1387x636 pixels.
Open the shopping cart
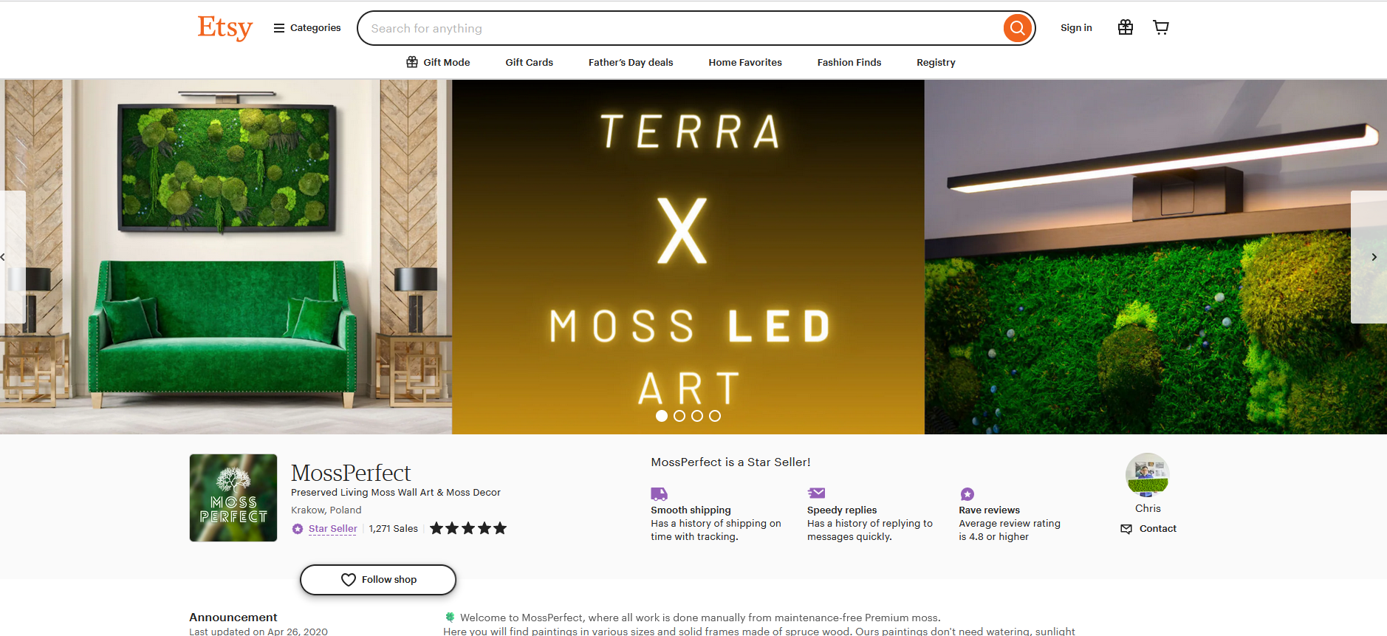pyautogui.click(x=1160, y=27)
